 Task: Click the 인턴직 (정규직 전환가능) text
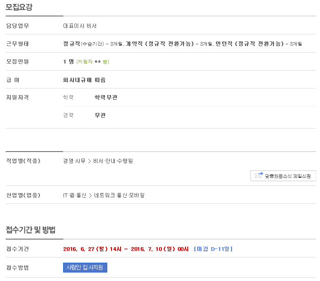click(249, 44)
